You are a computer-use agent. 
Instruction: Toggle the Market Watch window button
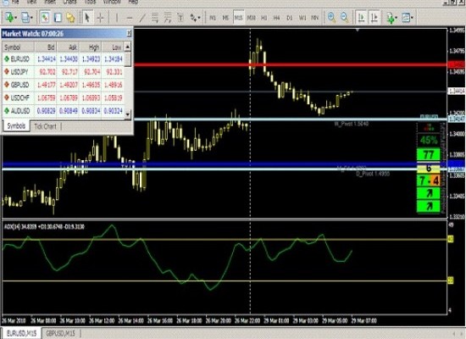click(x=45, y=18)
